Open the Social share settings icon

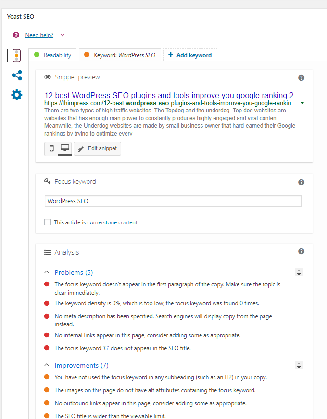[17, 75]
